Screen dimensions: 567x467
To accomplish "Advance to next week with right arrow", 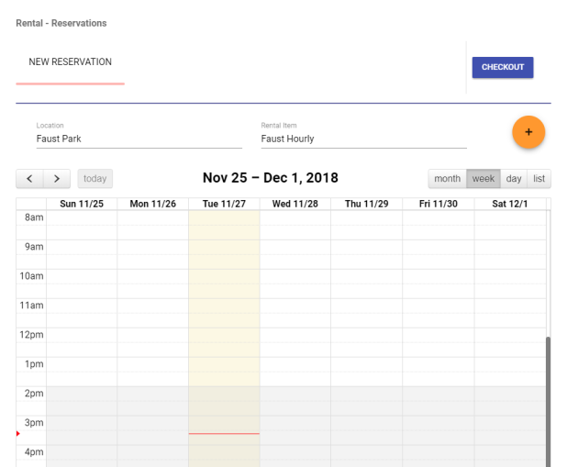I will point(57,178).
